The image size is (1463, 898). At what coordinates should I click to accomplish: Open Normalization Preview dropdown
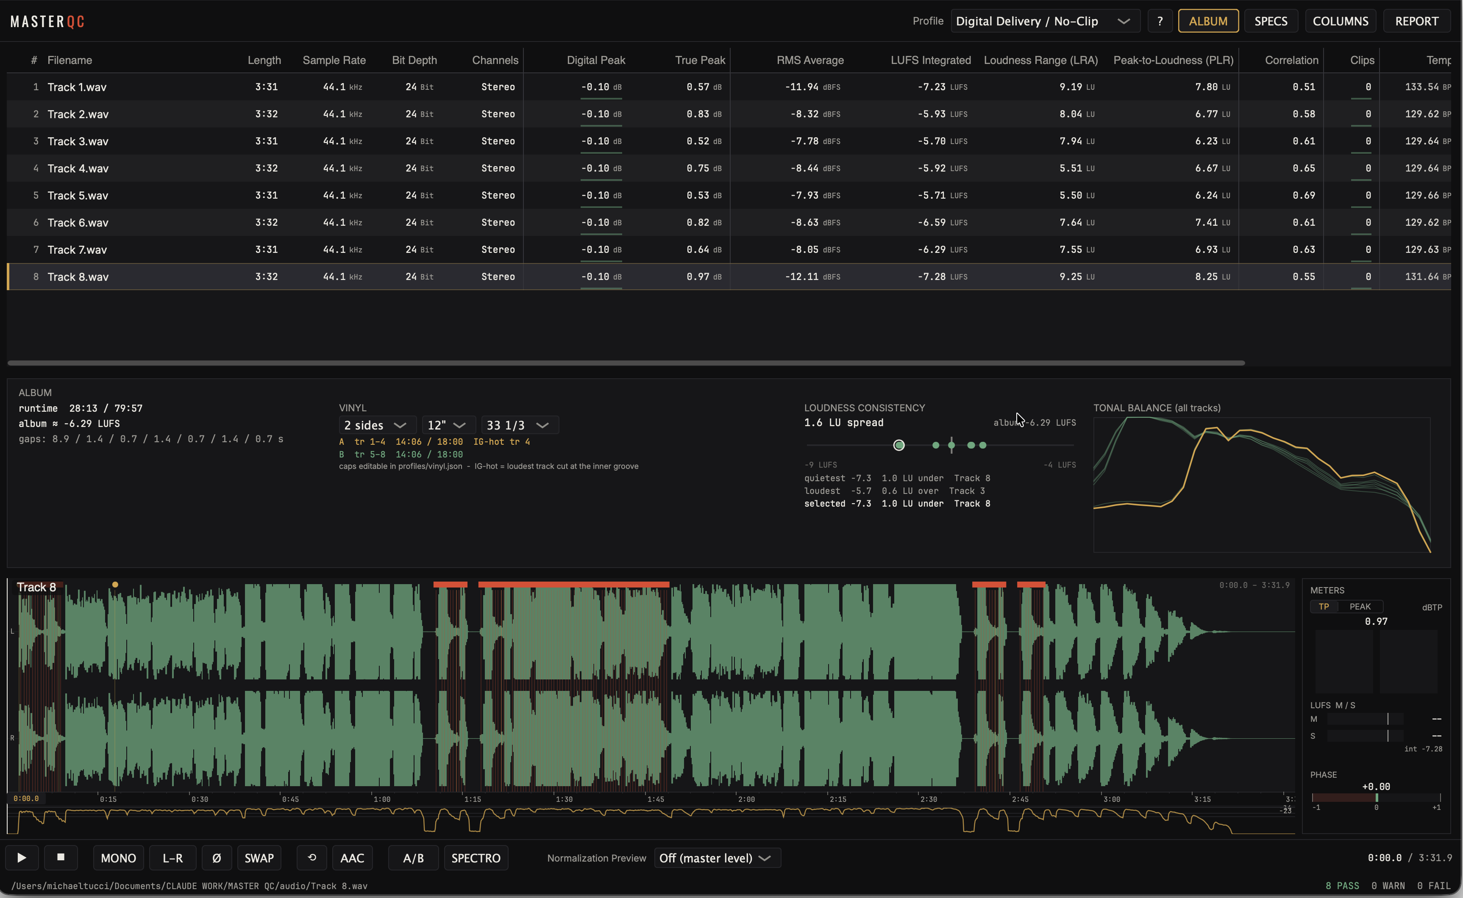[x=717, y=858]
